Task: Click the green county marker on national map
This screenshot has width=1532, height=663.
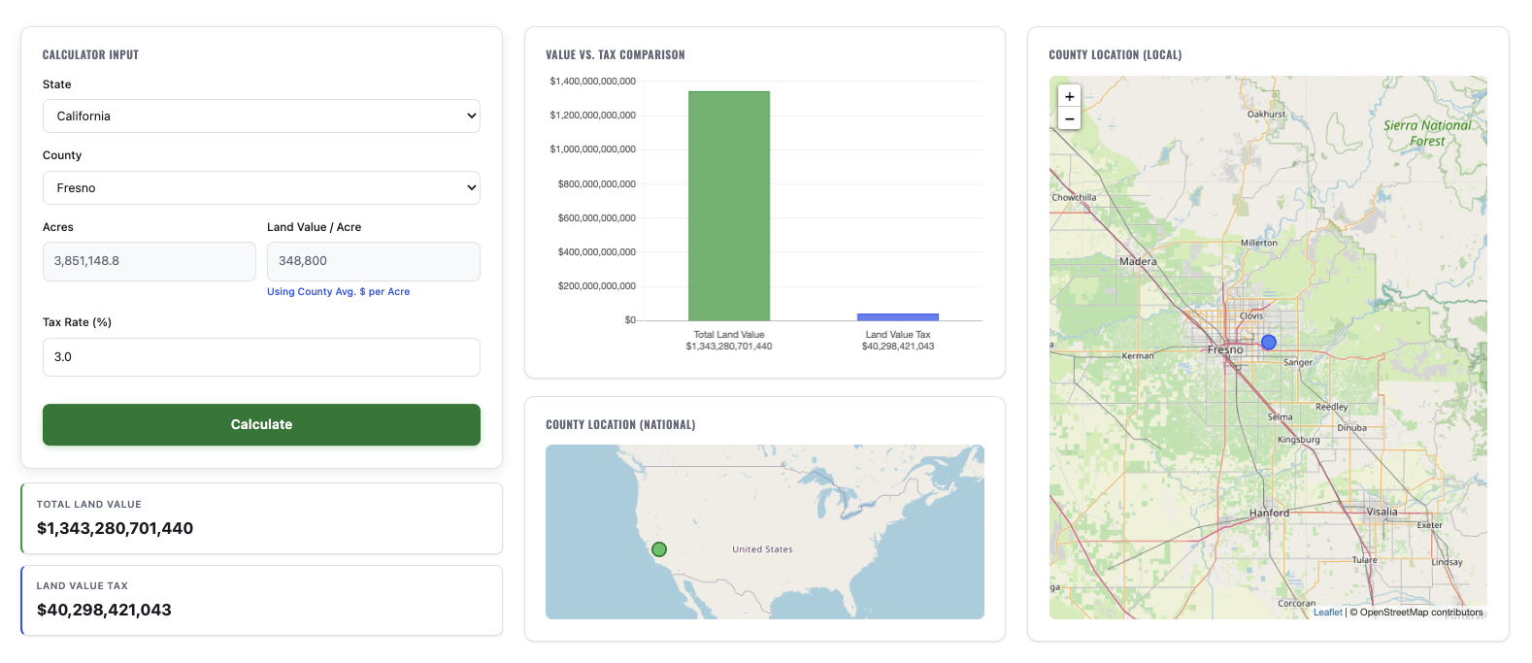Action: click(x=659, y=549)
